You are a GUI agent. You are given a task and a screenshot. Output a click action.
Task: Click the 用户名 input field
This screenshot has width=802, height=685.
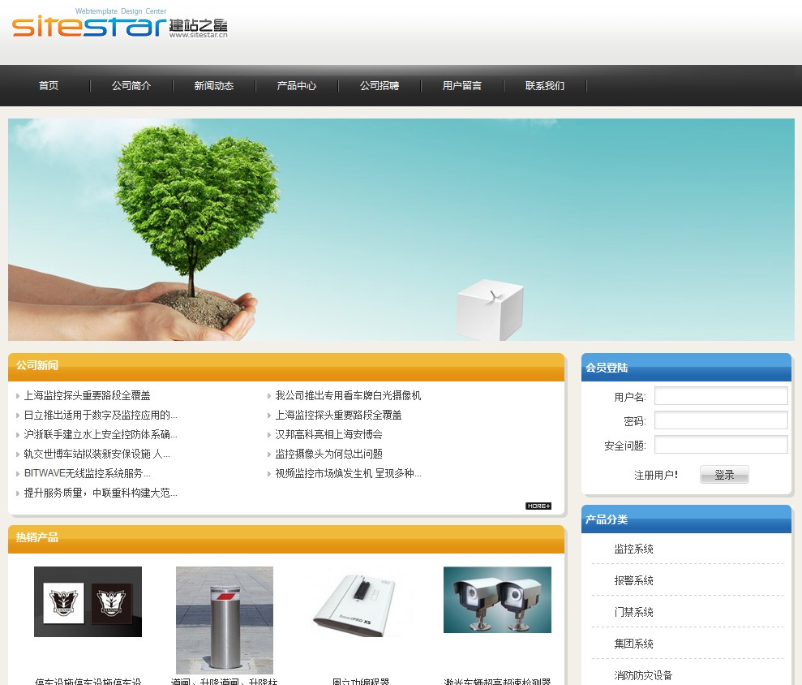(x=721, y=396)
